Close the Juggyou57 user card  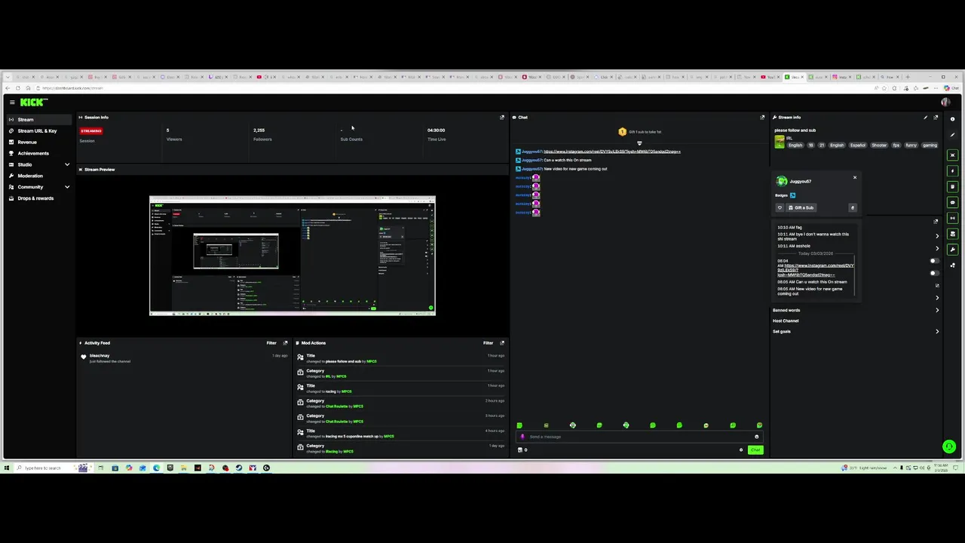tap(855, 178)
